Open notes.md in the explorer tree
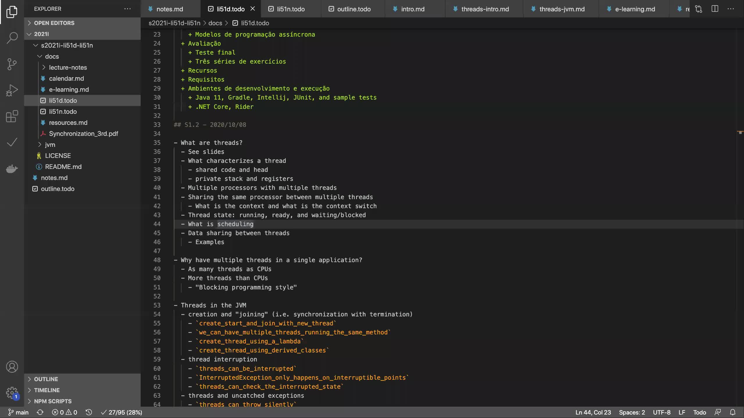The height and width of the screenshot is (418, 744). 82,178
